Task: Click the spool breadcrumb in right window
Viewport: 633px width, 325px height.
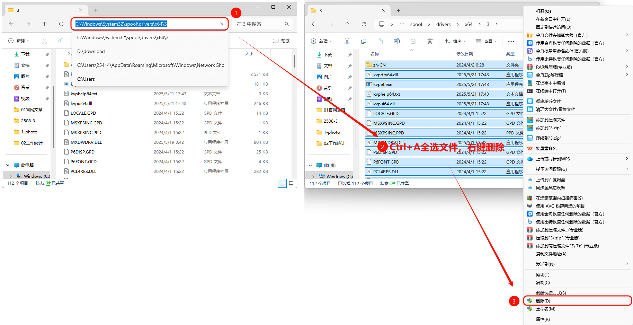Action: (x=416, y=24)
